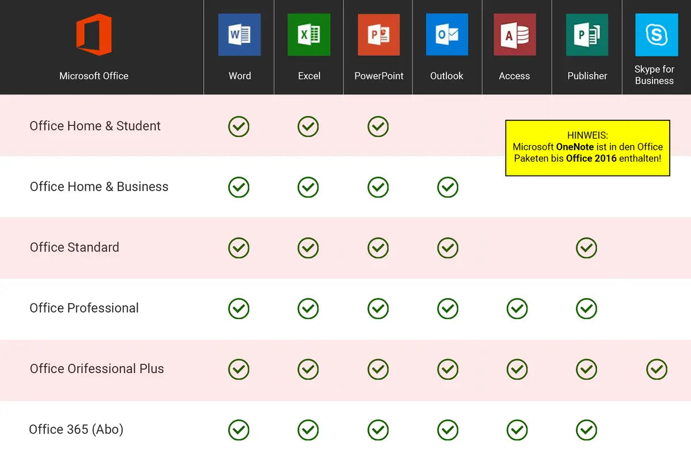
Task: Click the Access checkmark for Office Professional
Action: [x=517, y=309]
